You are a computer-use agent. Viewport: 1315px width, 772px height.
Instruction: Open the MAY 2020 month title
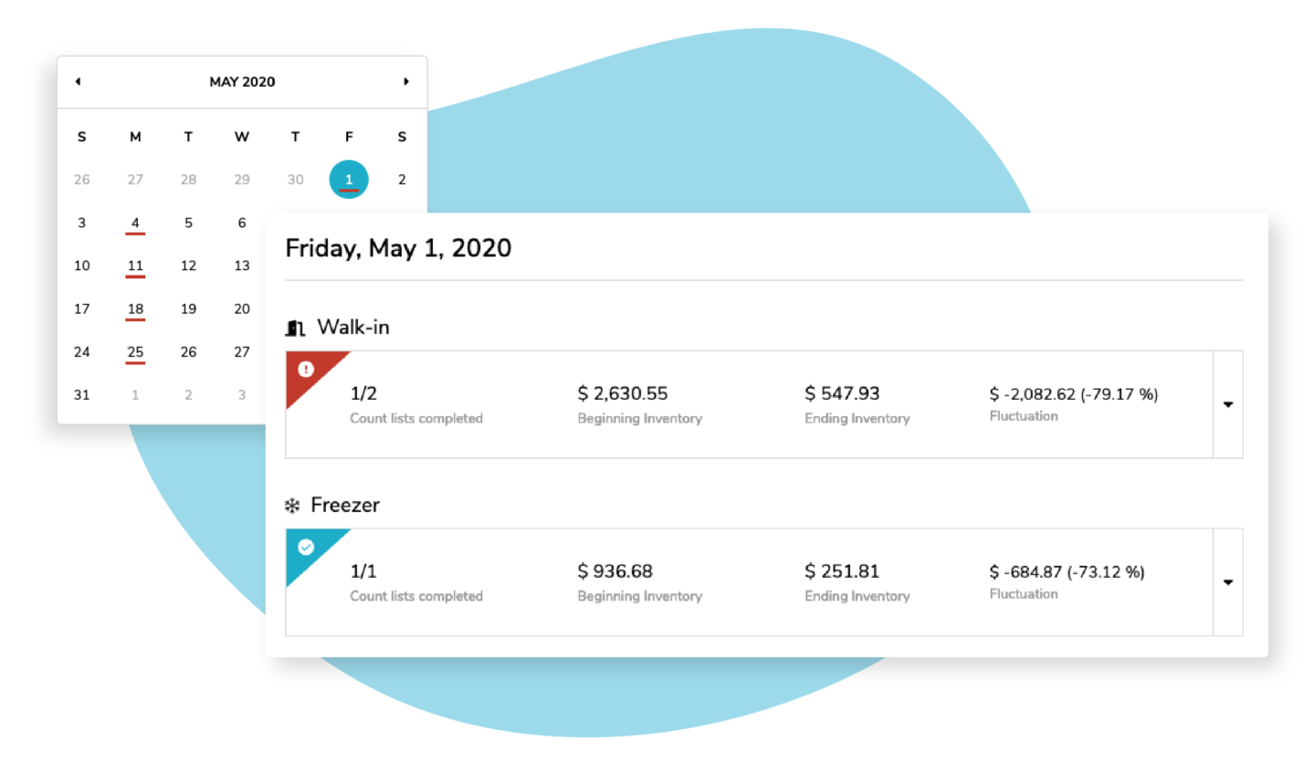point(242,81)
